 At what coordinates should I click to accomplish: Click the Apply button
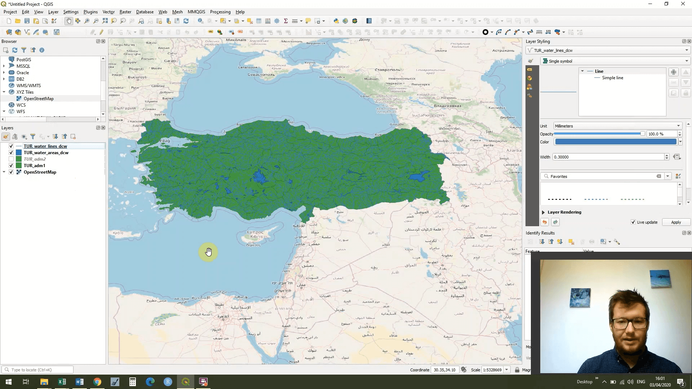676,222
